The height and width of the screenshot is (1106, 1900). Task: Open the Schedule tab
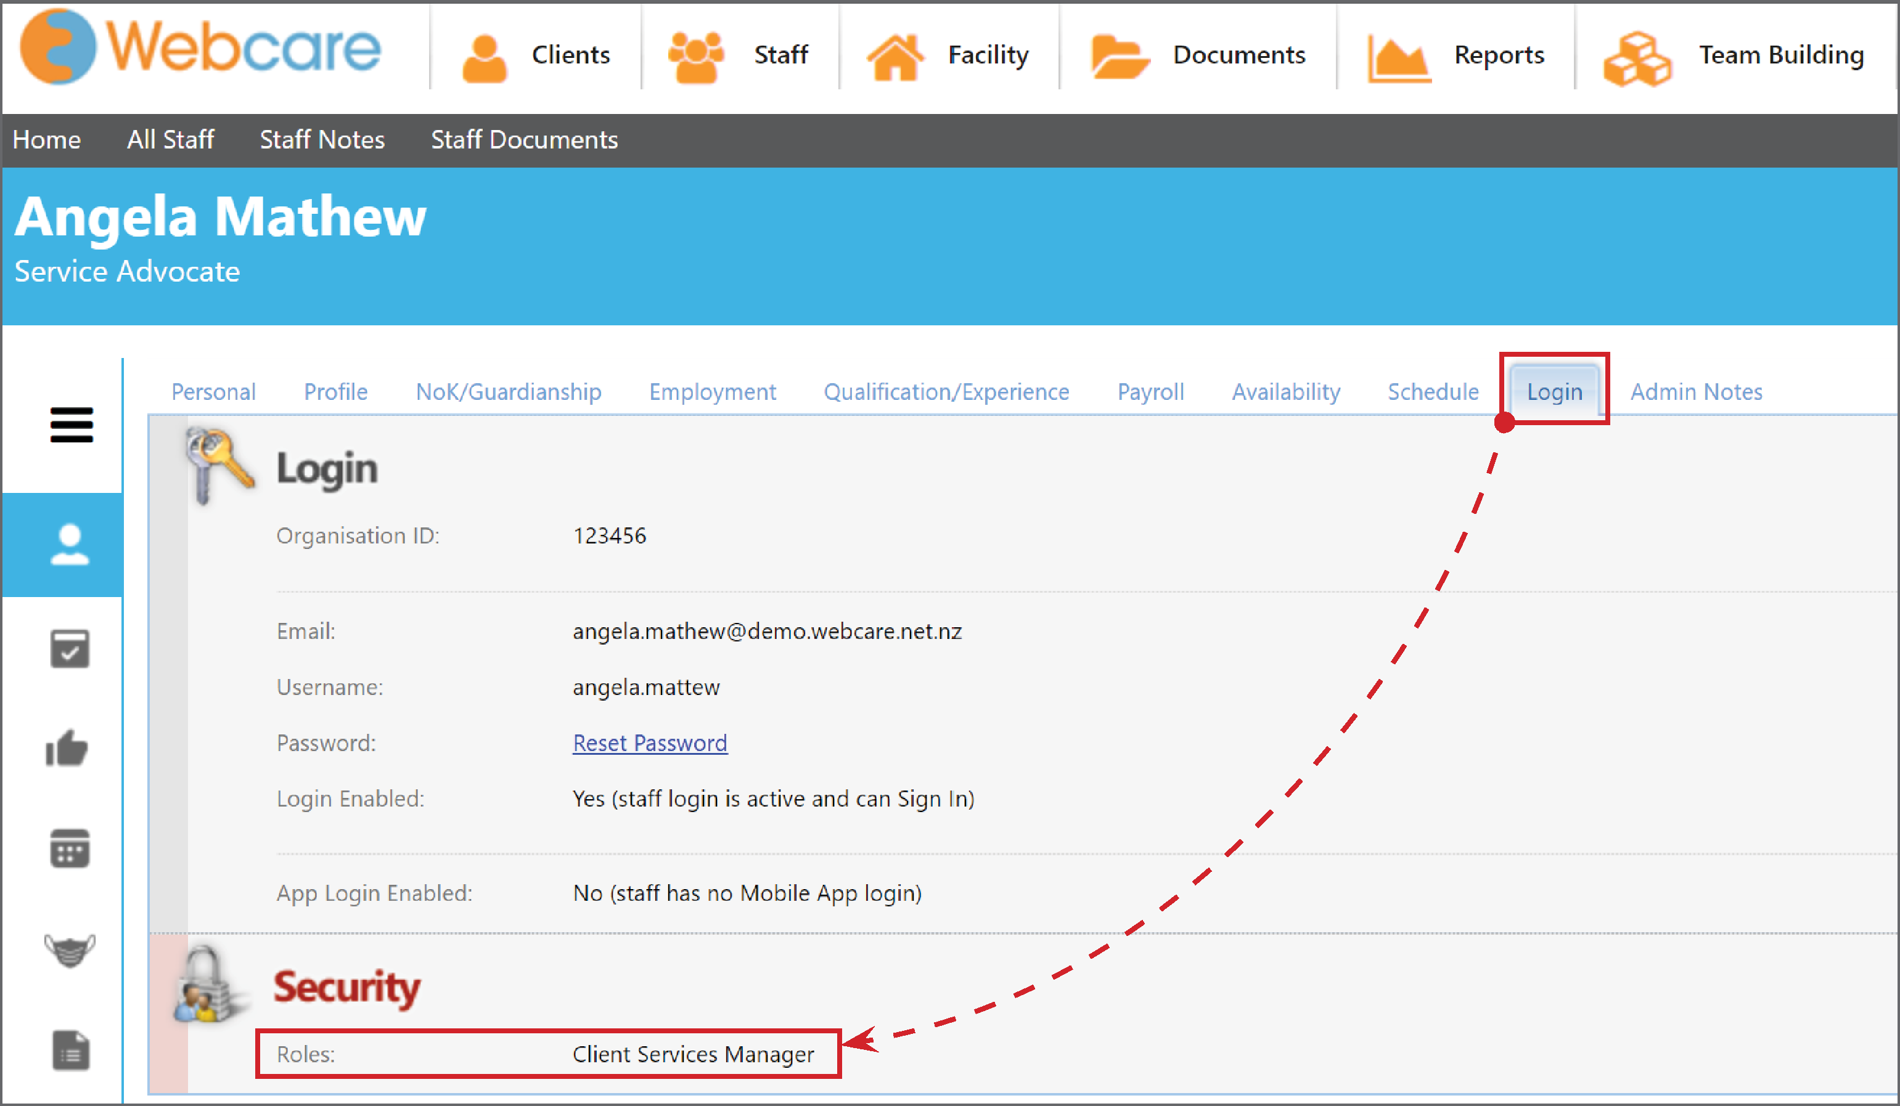click(x=1433, y=391)
